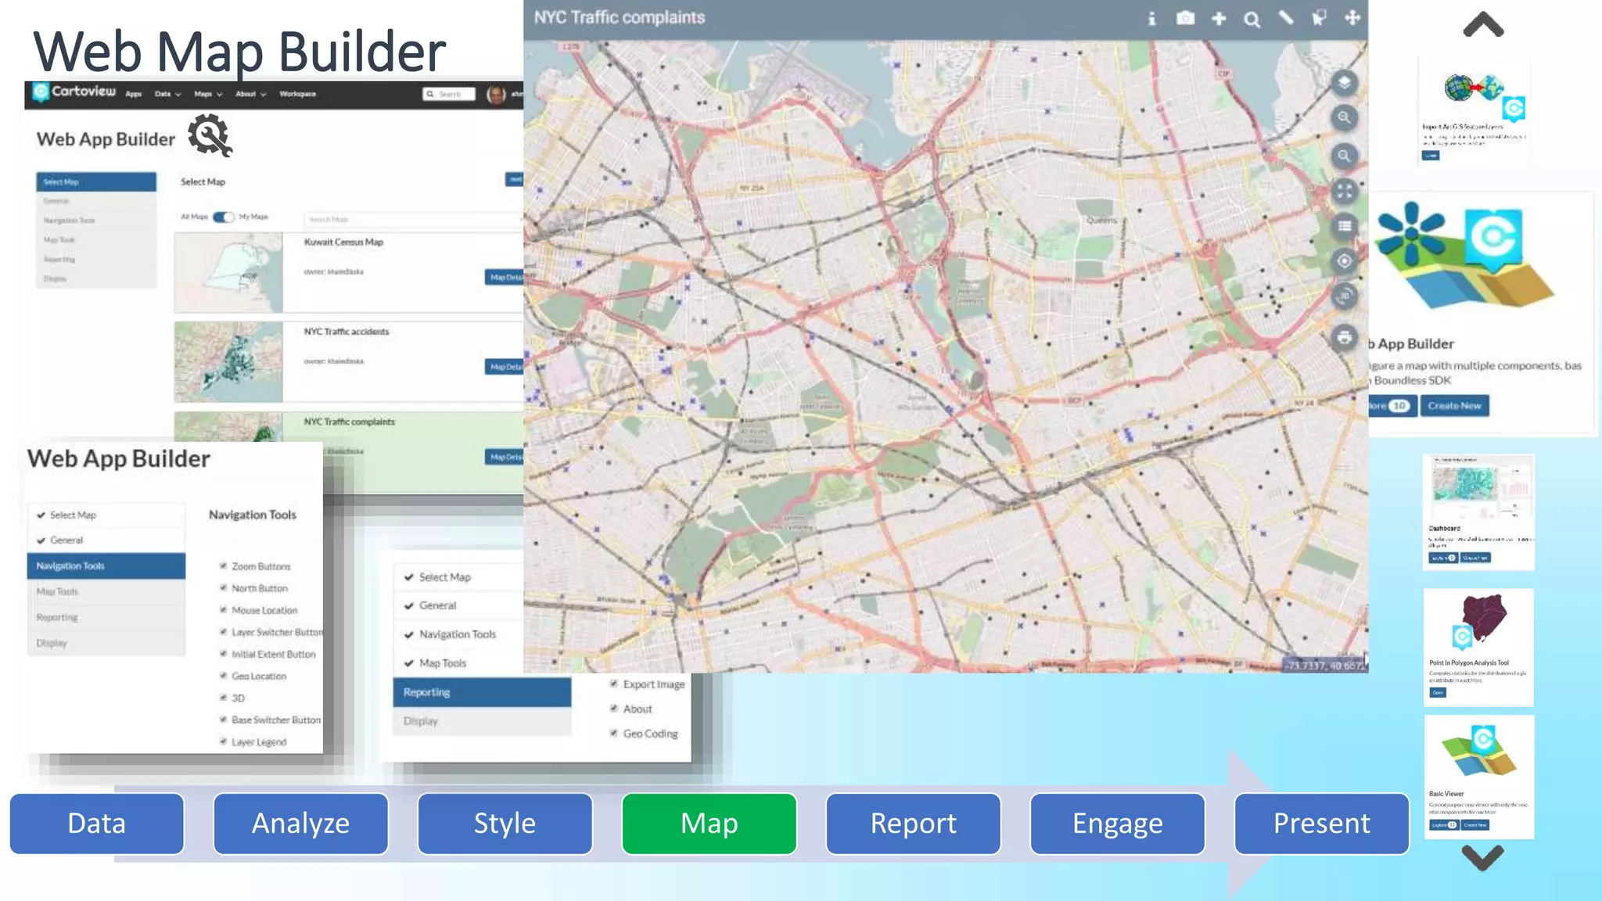The width and height of the screenshot is (1602, 901).
Task: Toggle the Layer Switcher Button checkbox
Action: [223, 632]
